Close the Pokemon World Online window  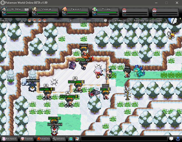coord(177,3)
